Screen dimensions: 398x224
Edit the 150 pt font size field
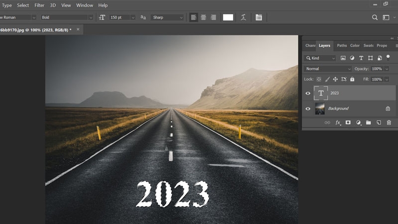point(119,17)
